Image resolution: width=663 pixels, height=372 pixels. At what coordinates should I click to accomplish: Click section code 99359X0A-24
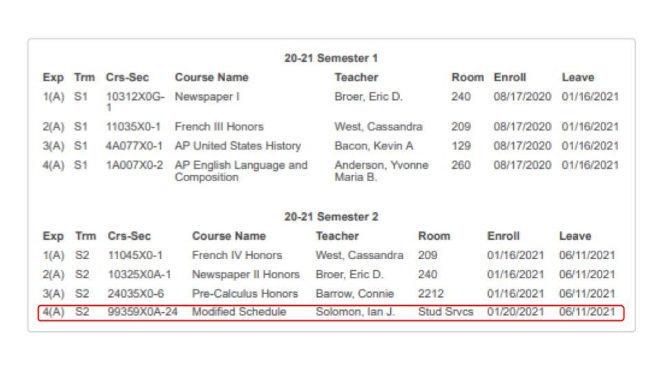142,311
